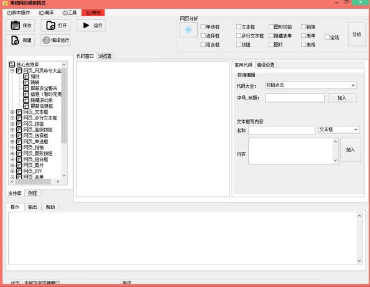370x287 pixels.
Task: Click the 网页_DIV node icon
Action: point(19,171)
